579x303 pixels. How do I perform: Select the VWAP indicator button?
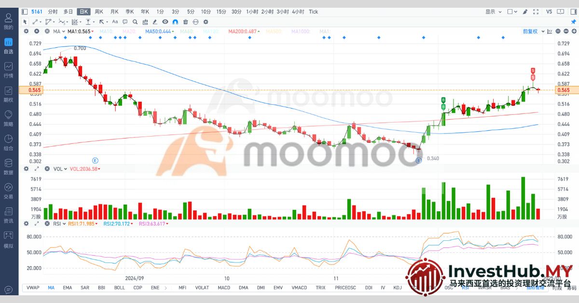pos(33,288)
